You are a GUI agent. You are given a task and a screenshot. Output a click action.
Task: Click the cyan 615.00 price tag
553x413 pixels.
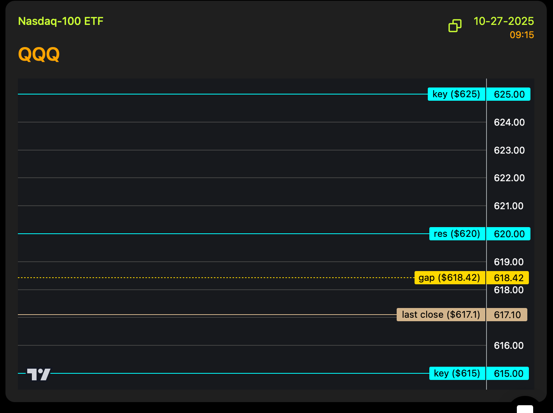point(508,373)
